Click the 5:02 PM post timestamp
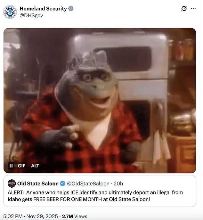The width and height of the screenshot is (203, 220). coord(13,216)
